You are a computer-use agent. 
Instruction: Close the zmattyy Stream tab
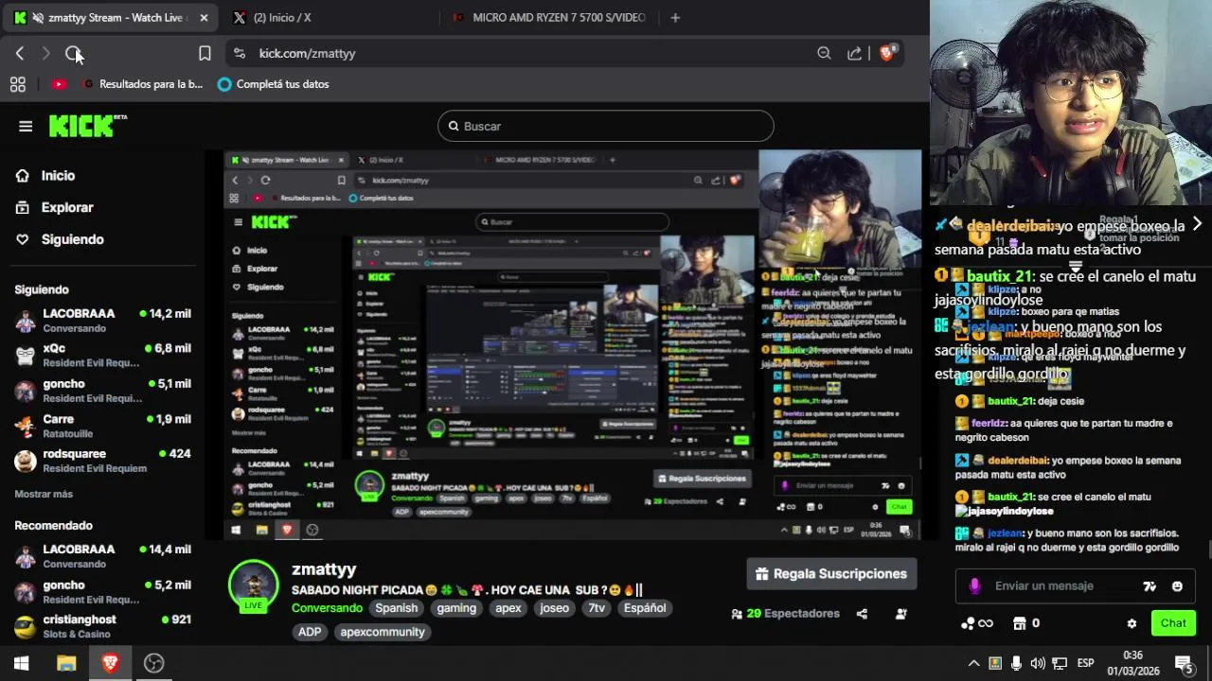pyautogui.click(x=204, y=18)
